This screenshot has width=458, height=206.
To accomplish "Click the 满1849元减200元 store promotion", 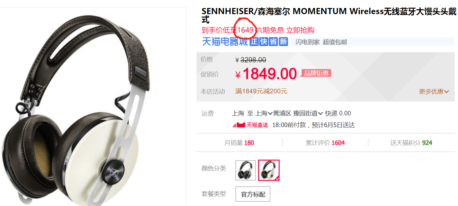I will coord(261,91).
